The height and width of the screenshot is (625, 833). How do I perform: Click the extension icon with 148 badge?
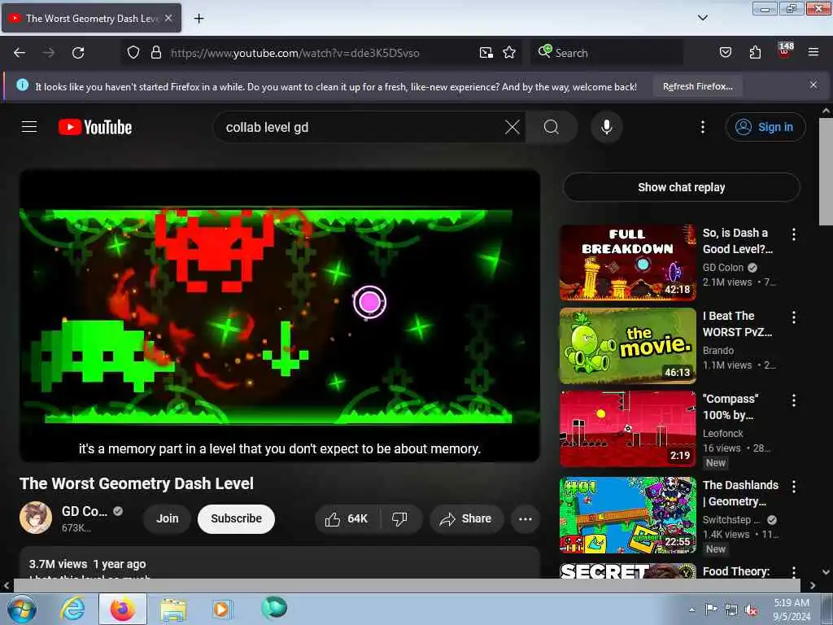(x=785, y=51)
